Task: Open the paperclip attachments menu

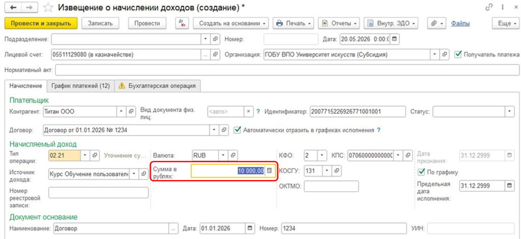Action: (x=437, y=23)
